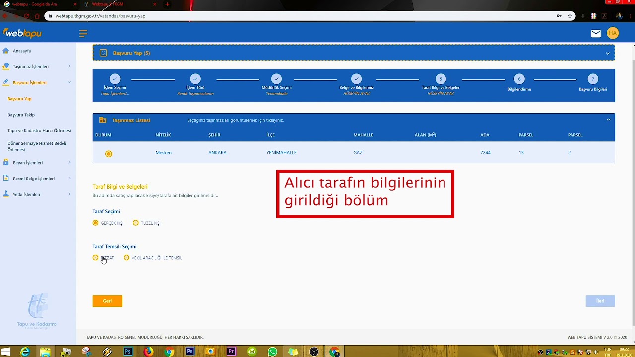635x357 pixels.
Task: Open a new browser tab
Action: [167, 4]
